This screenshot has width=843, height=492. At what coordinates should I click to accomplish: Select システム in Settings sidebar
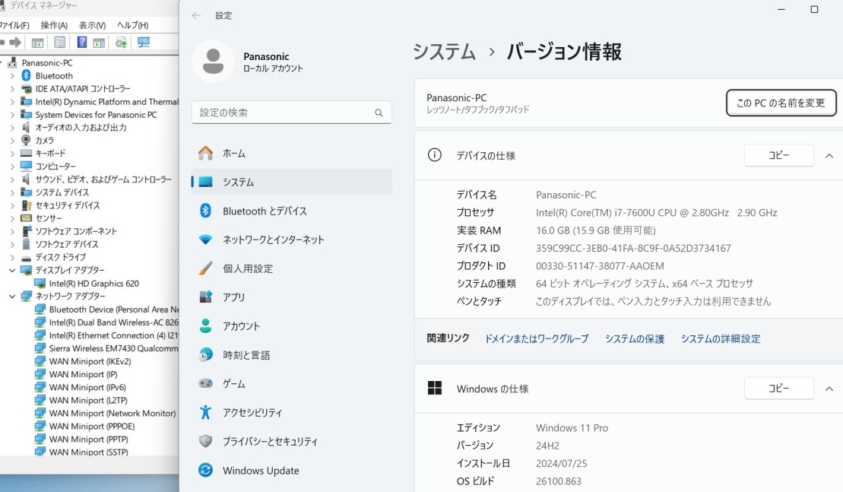pyautogui.click(x=291, y=183)
